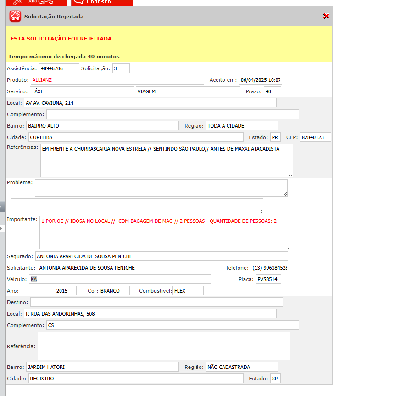The image size is (395, 396).
Task: Click the Problema textarea resize corner
Action: tap(285, 194)
